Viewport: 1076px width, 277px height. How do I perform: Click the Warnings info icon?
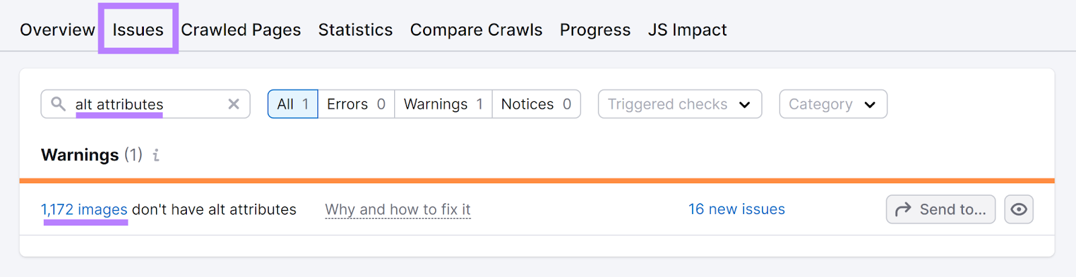click(x=156, y=155)
